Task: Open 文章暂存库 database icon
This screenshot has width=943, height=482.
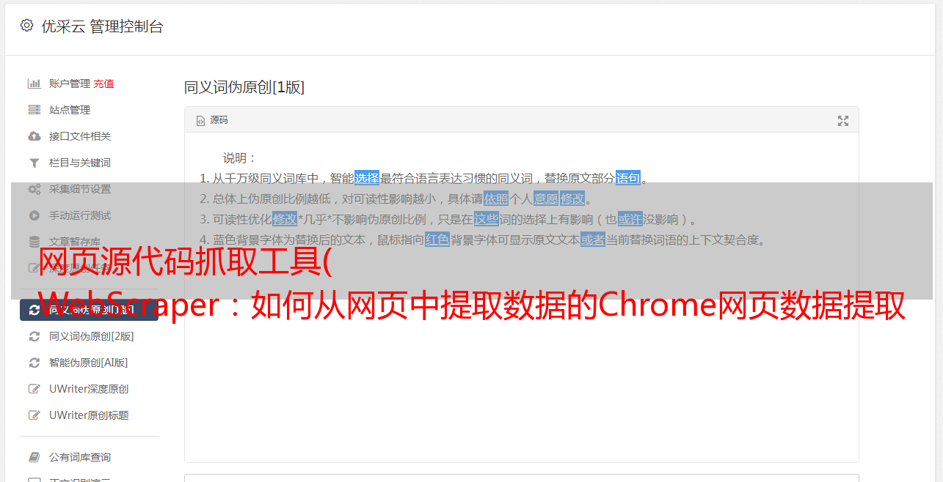Action: 34,242
